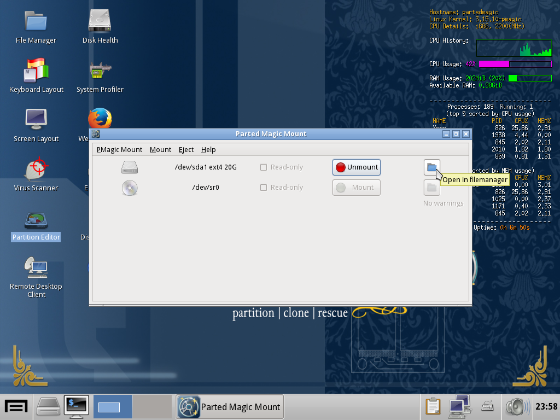Open the network monitors tray icon
The height and width of the screenshot is (420, 560).
[459, 406]
